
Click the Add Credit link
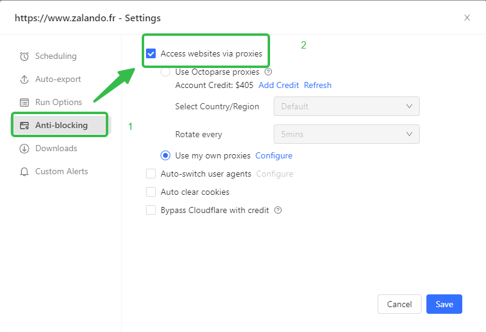pos(279,86)
